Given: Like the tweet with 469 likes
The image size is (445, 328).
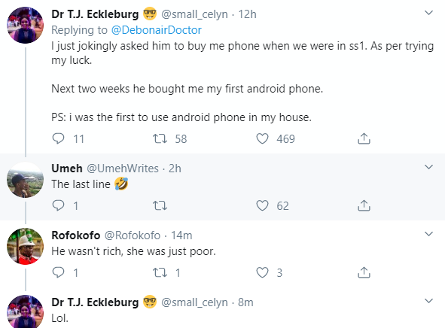Looking at the screenshot, I should coord(262,138).
